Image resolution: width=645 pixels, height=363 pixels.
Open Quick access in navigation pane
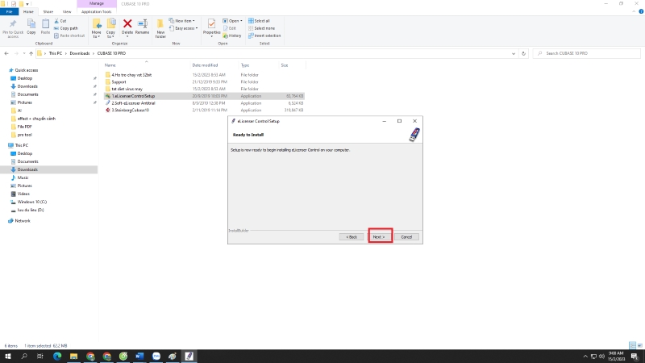coord(27,70)
